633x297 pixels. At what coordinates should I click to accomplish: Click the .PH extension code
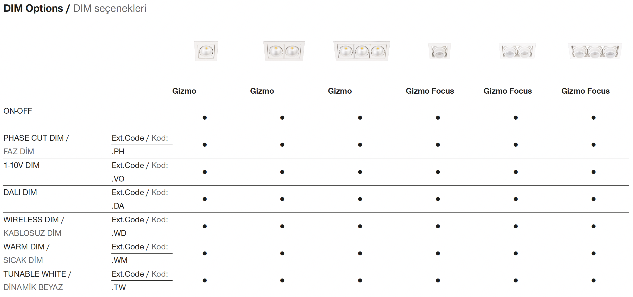118,152
